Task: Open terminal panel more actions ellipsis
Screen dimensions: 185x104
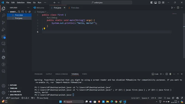Action: coord(174,74)
